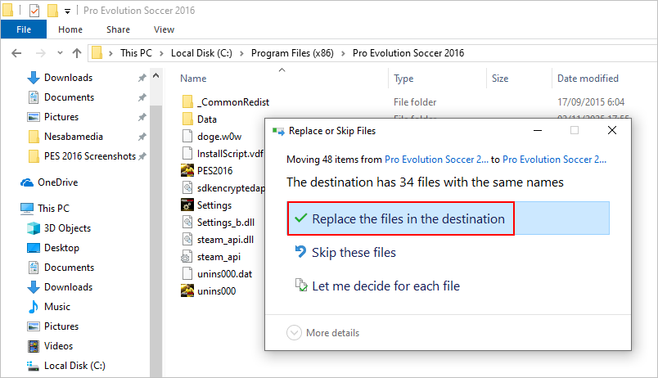Click 'This PC' in the address bar
The width and height of the screenshot is (658, 378).
(x=136, y=53)
